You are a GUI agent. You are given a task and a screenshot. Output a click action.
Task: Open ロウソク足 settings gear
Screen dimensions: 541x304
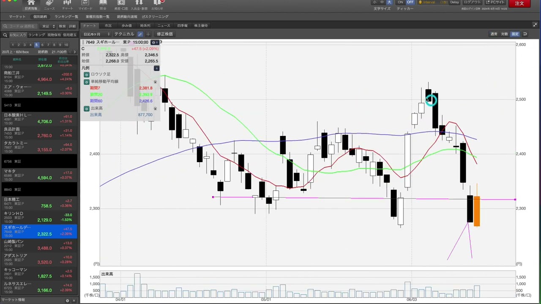tap(87, 74)
